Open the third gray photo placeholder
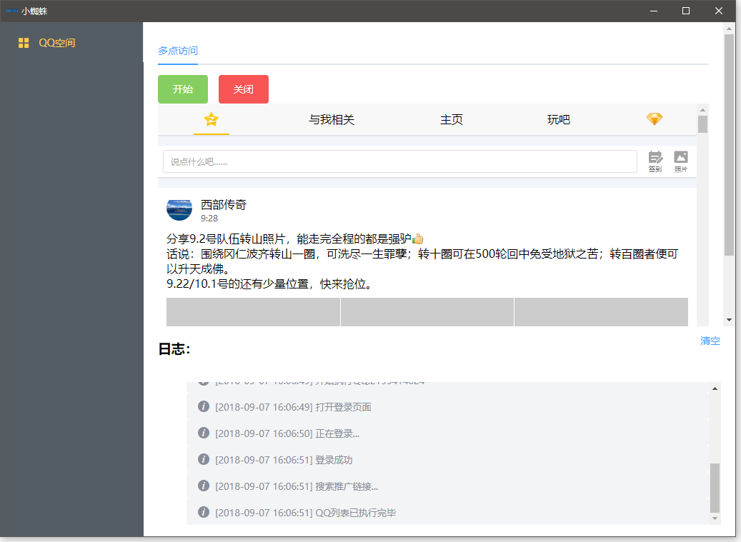This screenshot has width=741, height=542. pyautogui.click(x=601, y=311)
